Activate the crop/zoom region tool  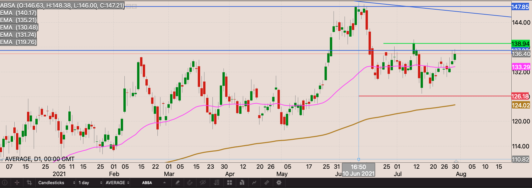tap(29, 183)
